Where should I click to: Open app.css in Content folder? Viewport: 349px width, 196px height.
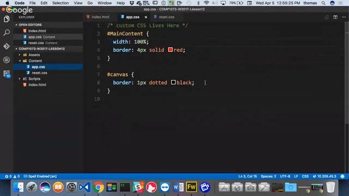point(38,66)
